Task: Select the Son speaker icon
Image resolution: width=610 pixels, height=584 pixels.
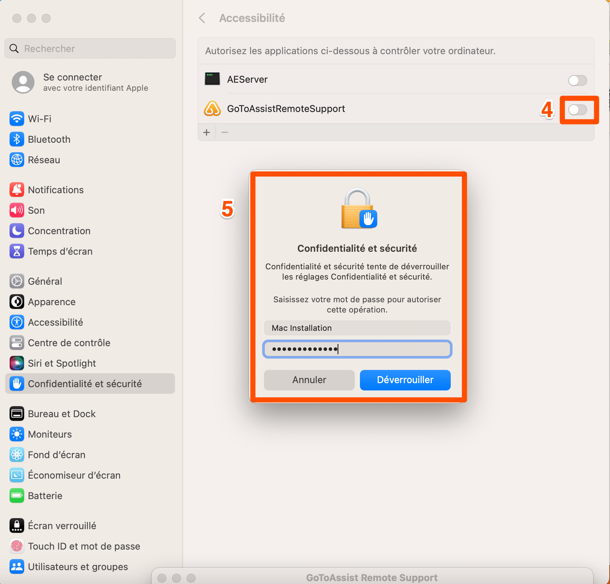Action: tap(17, 210)
